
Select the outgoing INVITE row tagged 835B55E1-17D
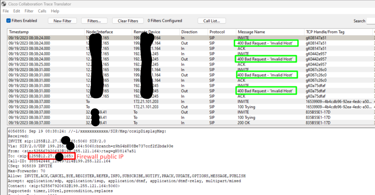pyautogui.click(x=191, y=112)
